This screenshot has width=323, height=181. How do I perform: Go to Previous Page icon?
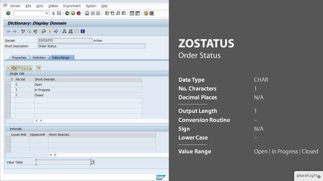[x=112, y=13]
